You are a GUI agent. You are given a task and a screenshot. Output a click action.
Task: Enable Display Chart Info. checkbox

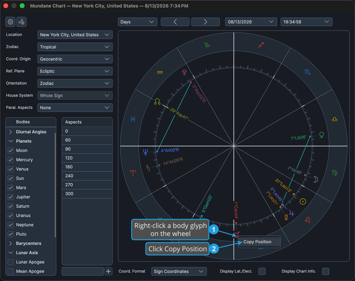click(x=326, y=271)
